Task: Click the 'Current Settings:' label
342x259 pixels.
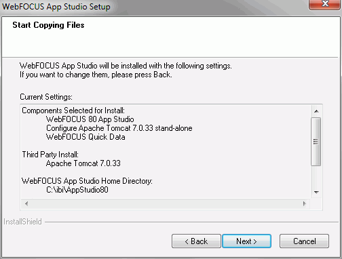Action: pos(46,97)
